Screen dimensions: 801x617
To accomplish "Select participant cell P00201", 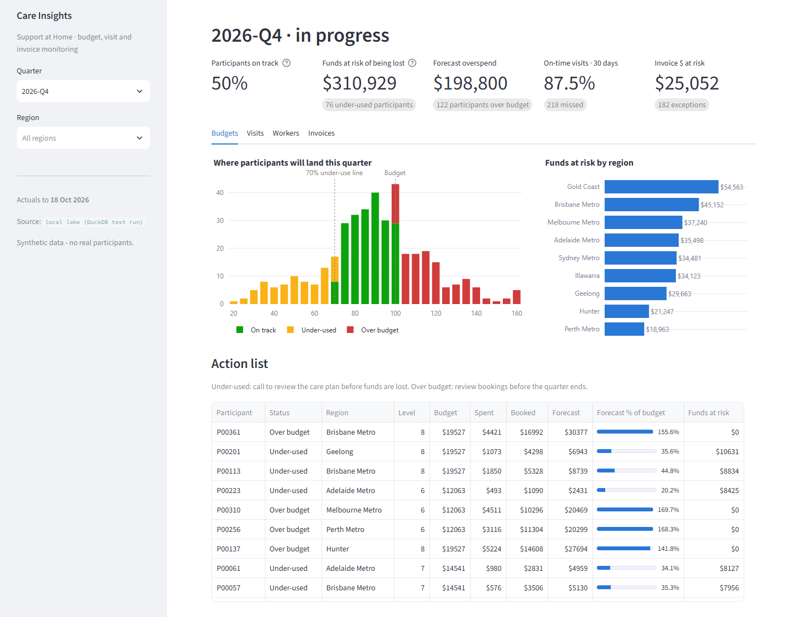I will point(239,451).
